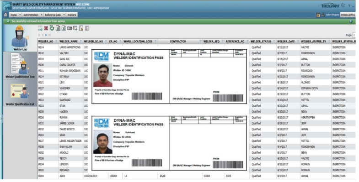Click the add new row icon
The width and height of the screenshot is (359, 182).
[40, 28]
